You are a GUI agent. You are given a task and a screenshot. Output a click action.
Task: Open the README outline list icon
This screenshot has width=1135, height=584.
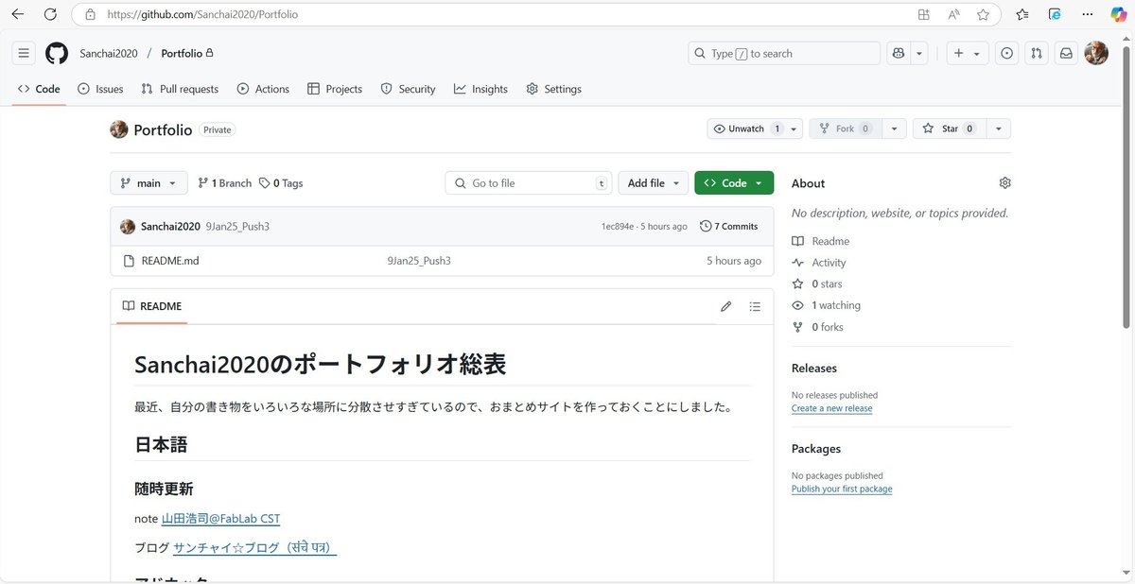[755, 306]
